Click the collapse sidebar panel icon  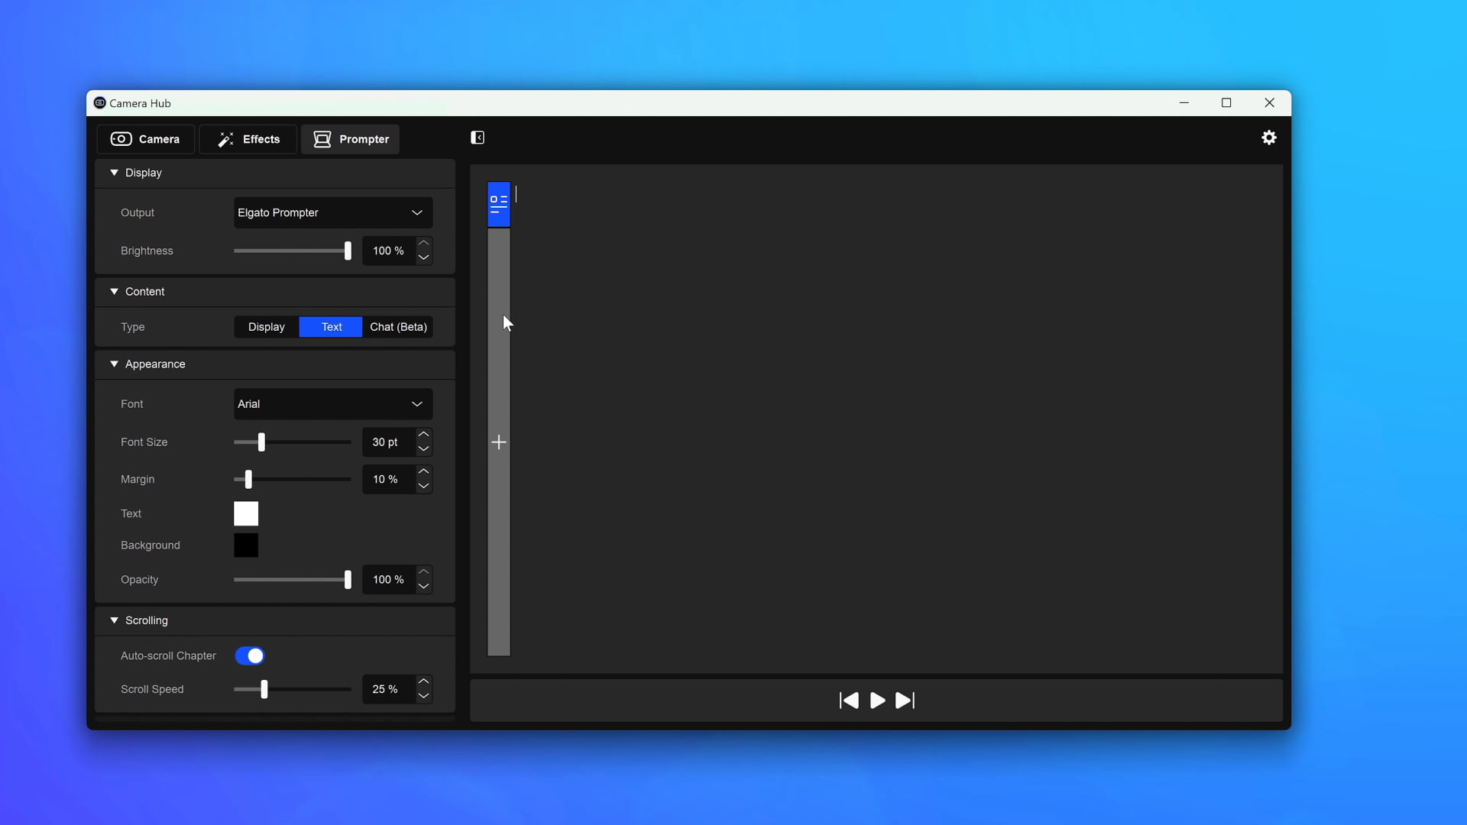478,137
